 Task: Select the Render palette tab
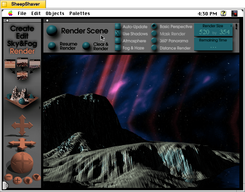point(22,51)
